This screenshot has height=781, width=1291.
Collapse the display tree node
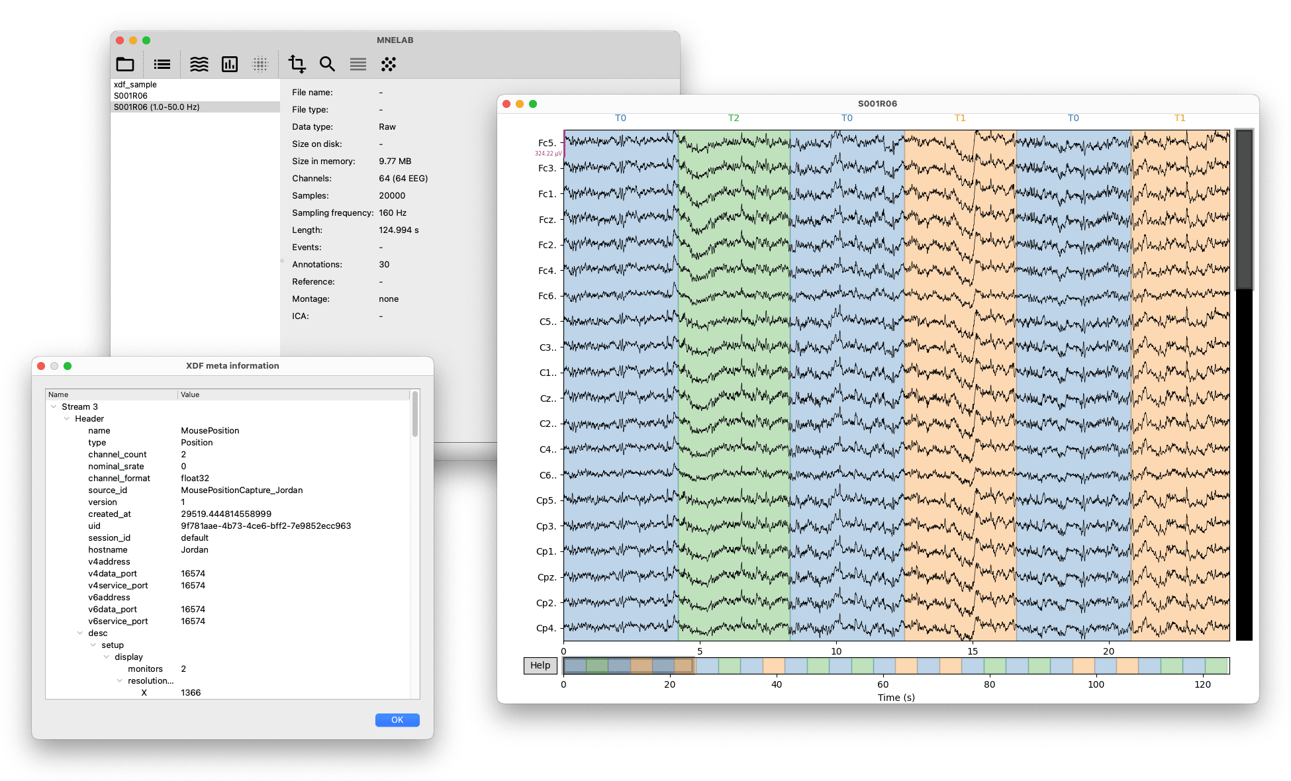point(107,657)
